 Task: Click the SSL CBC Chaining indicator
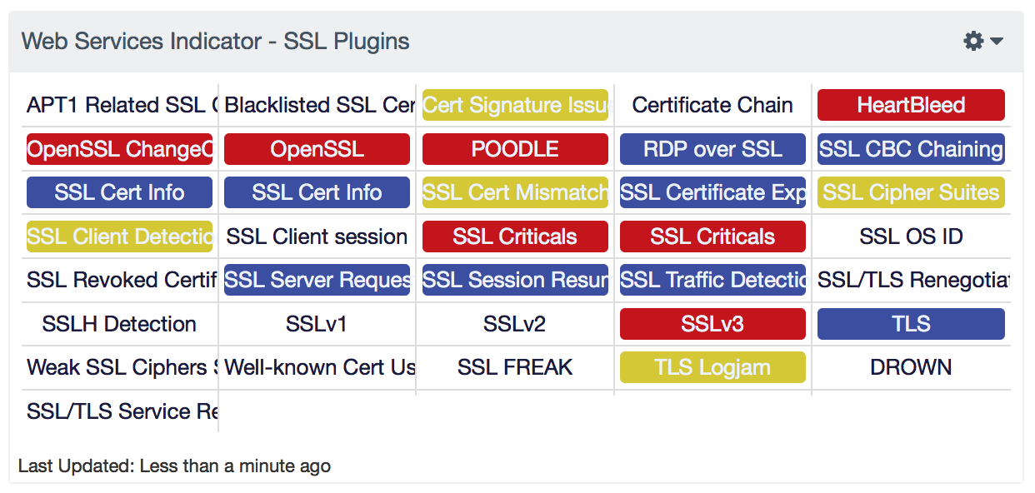tap(911, 149)
